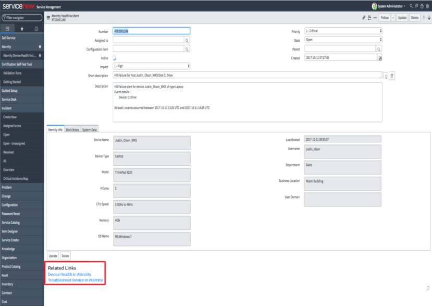The width and height of the screenshot is (432, 306).
Task: Open the help icon in banner
Action: click(x=422, y=6)
